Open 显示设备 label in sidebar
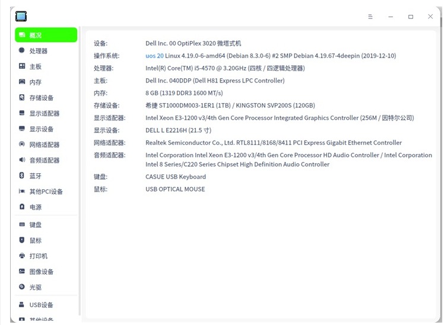444x325 pixels. [x=42, y=129]
